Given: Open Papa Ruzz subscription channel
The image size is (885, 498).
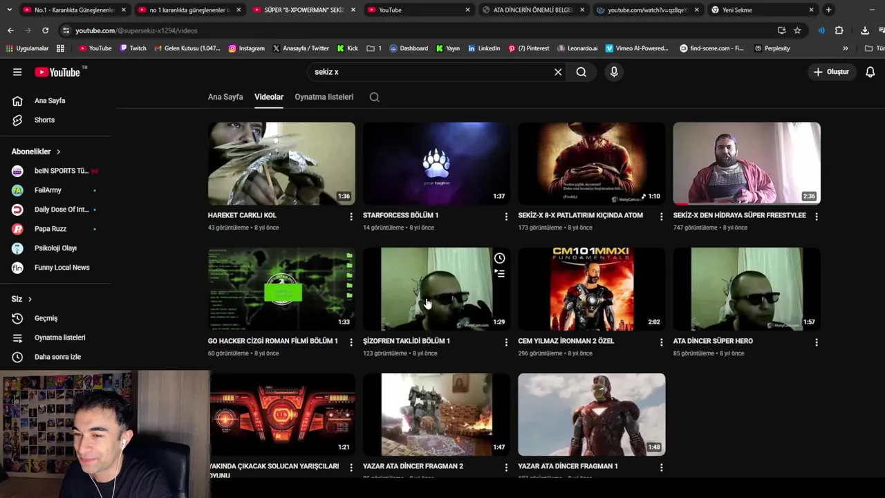Looking at the screenshot, I should [55, 229].
